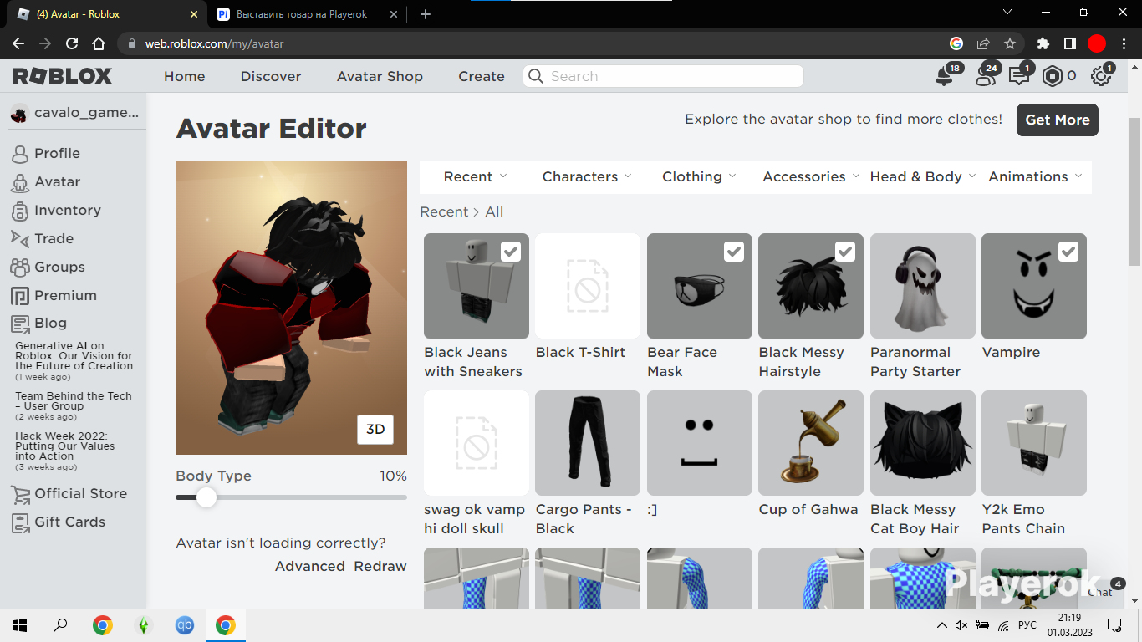Open the settings gear icon
Image resolution: width=1142 pixels, height=642 pixels.
1101,76
